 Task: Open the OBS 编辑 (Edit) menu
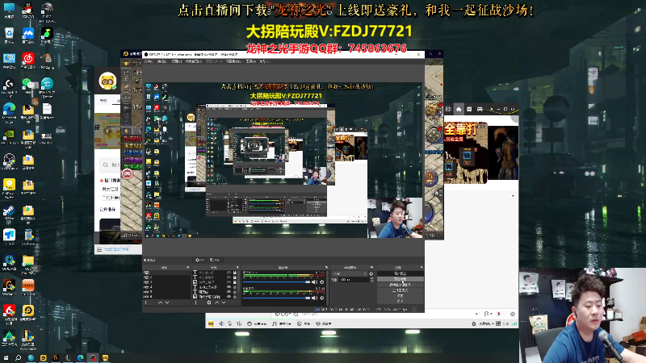point(162,61)
